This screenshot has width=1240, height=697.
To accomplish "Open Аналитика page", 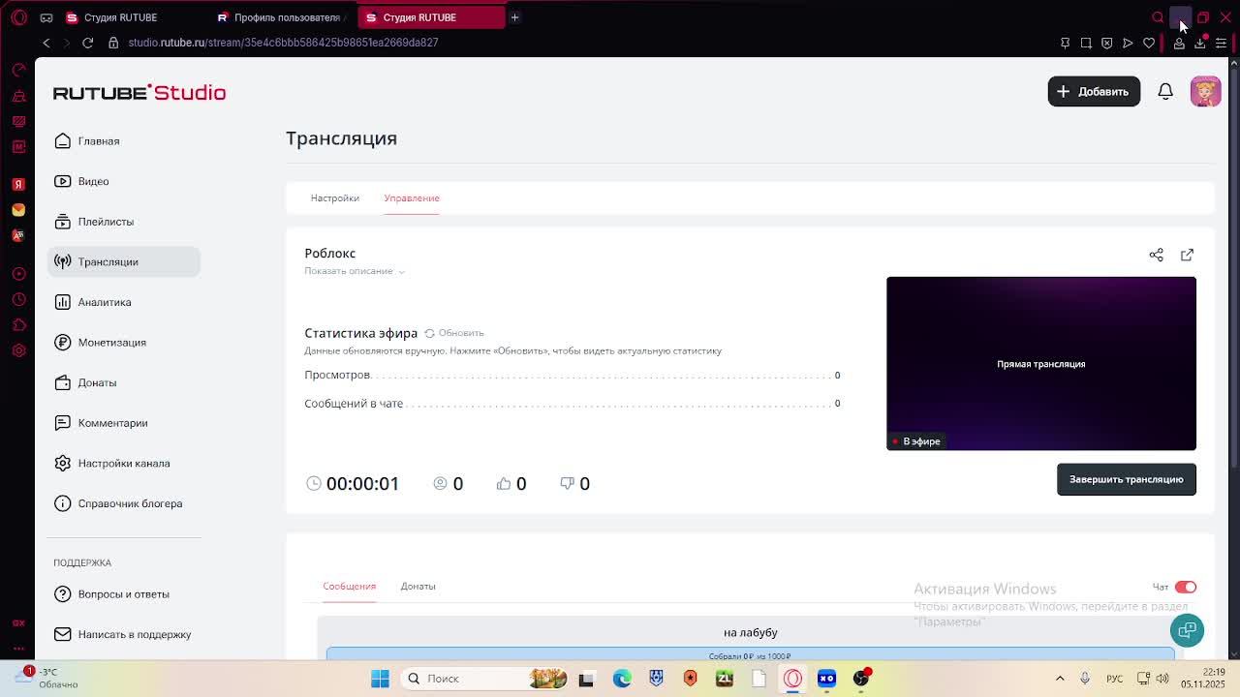I will 123,302.
